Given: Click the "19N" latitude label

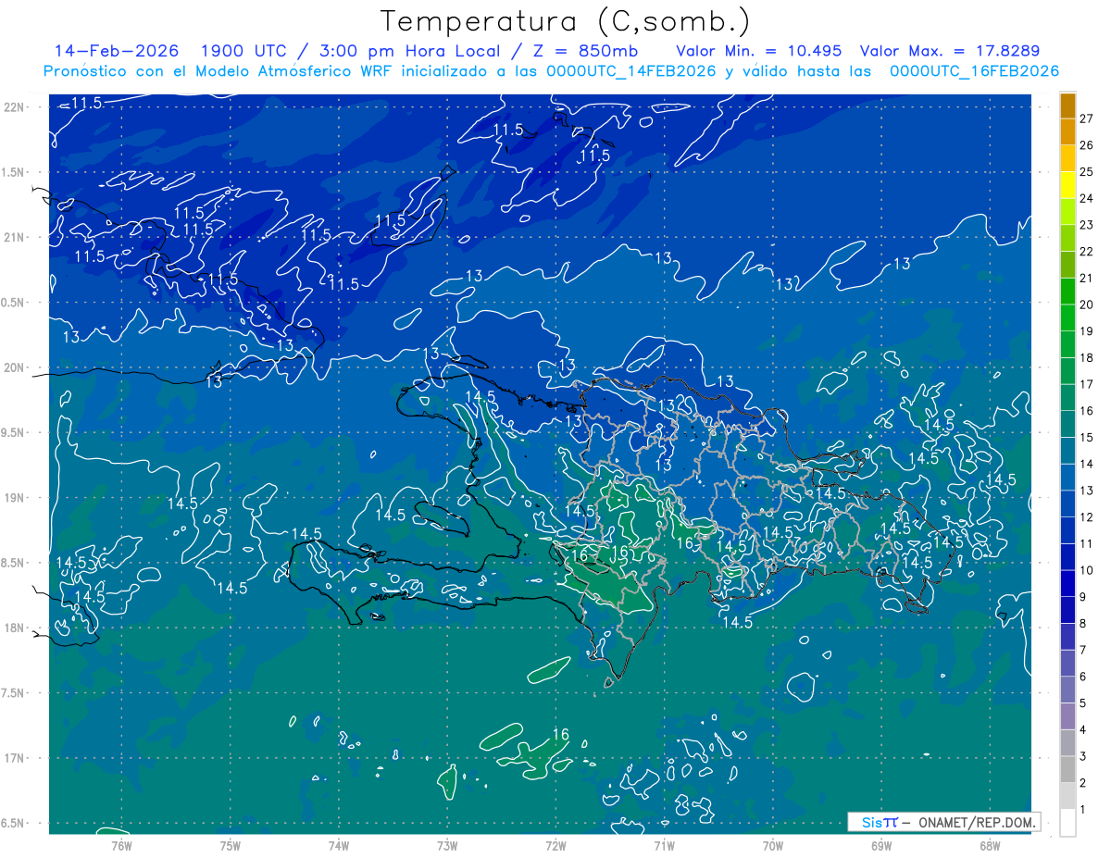Looking at the screenshot, I should (15, 497).
